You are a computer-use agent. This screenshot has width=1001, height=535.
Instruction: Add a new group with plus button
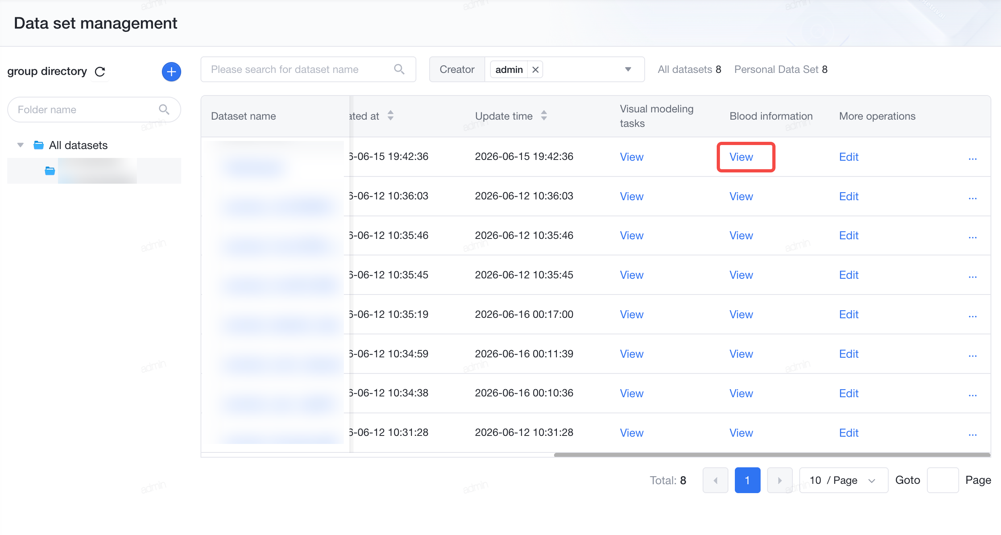(x=171, y=72)
